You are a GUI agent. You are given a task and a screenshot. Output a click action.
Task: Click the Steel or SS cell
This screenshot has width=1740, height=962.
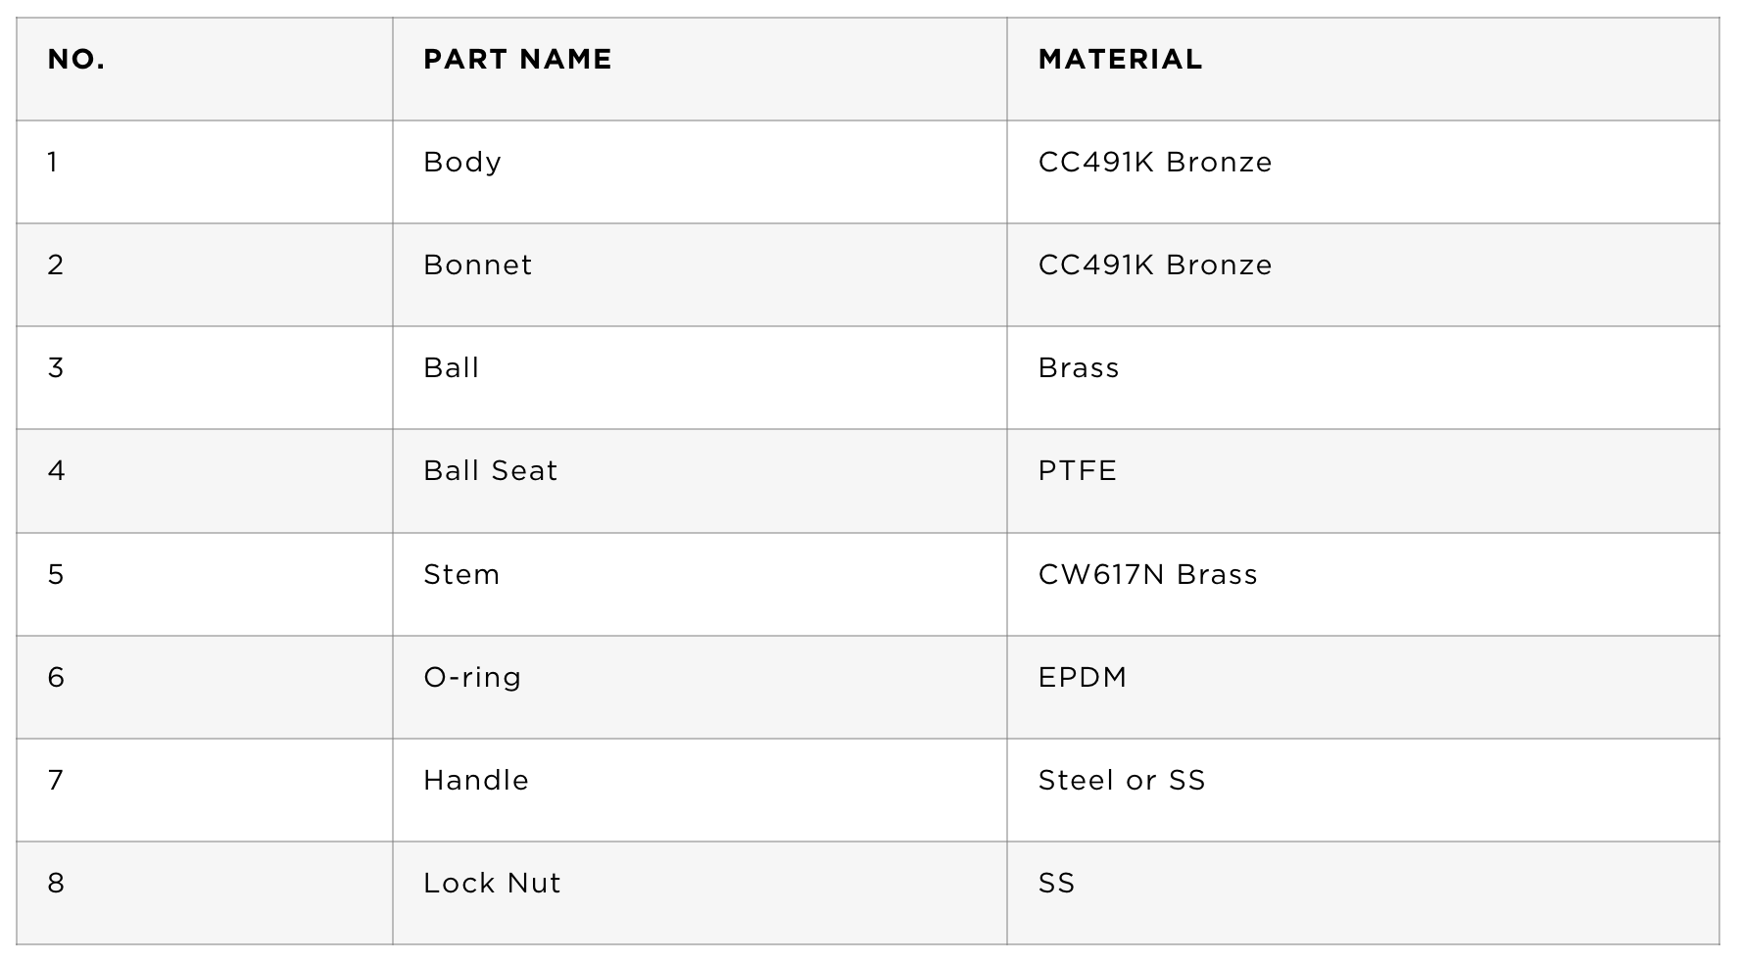tap(1363, 791)
